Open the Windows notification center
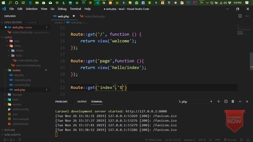This screenshot has height=142, width=253. coord(247,3)
